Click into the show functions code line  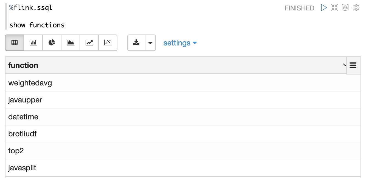pos(37,25)
